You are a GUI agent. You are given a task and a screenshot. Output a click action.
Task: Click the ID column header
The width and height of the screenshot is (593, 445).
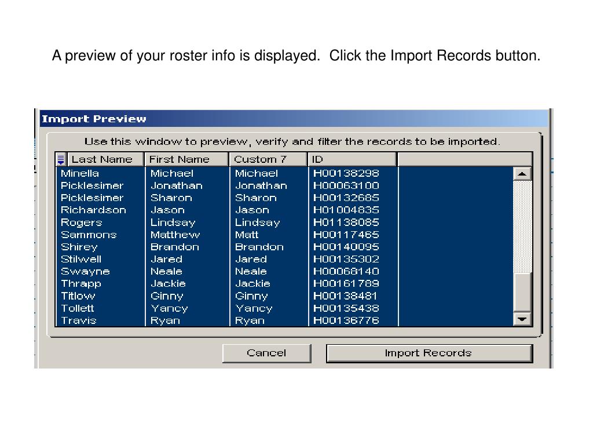352,159
